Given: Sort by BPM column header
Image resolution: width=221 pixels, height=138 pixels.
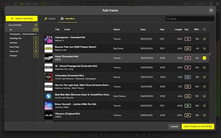Looking at the screenshot, I should click(196, 29).
